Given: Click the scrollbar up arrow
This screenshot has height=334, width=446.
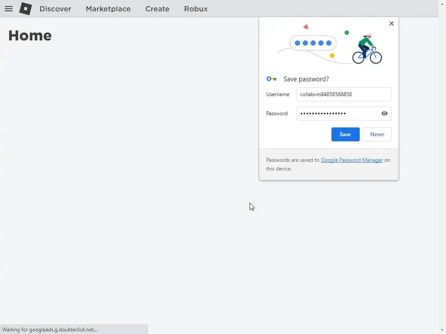Looking at the screenshot, I should pyautogui.click(x=442, y=3).
